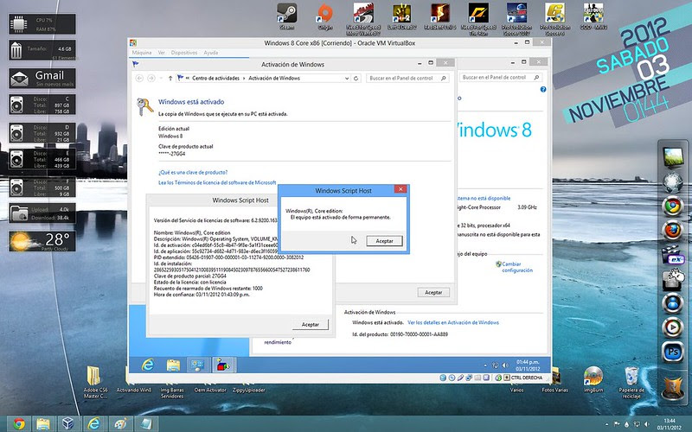Click Aceptar in the license details dialog

[311, 325]
